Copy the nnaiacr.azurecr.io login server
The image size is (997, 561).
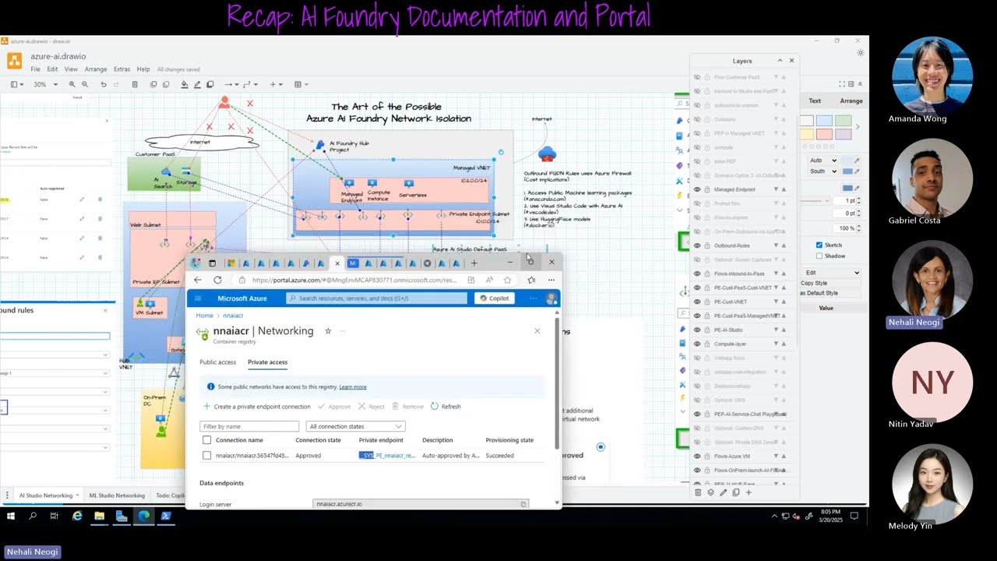[x=523, y=504]
